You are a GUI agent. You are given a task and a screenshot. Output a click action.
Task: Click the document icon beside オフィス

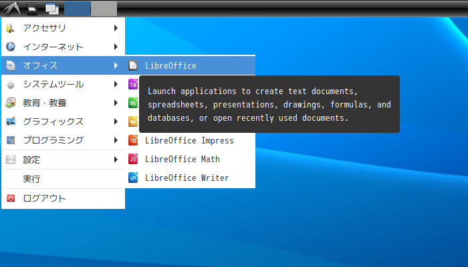[x=11, y=65]
